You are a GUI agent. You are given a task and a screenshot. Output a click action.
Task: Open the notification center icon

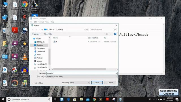[177, 99]
